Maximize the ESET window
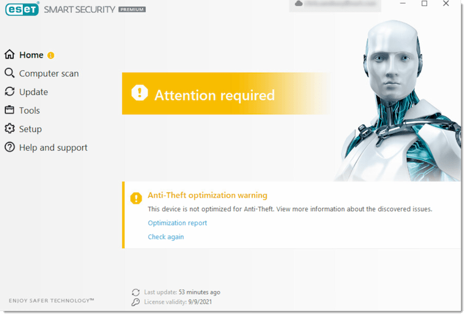The height and width of the screenshot is (316, 466). tap(425, 4)
